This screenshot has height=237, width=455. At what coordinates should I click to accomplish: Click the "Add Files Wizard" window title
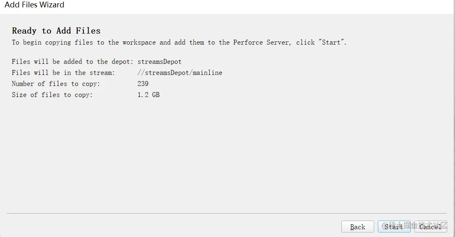click(34, 5)
